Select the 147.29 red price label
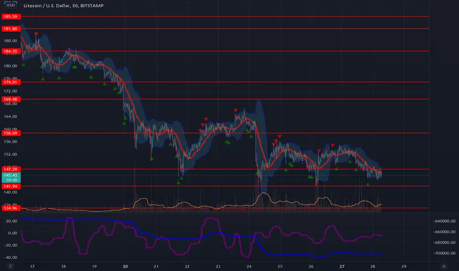The height and width of the screenshot is (271, 459). click(x=11, y=169)
